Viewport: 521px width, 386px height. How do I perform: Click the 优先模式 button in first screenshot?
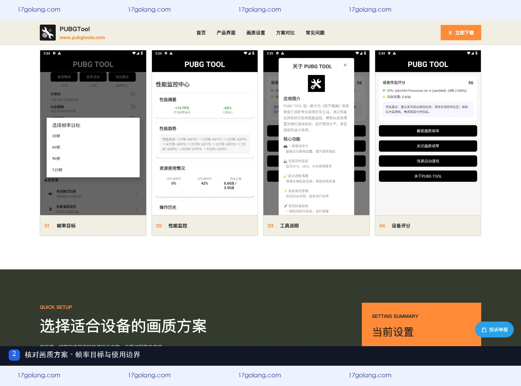122,77
